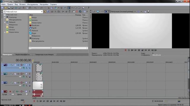Screen dimensions: 190x106
Task: Solo the audio track
Action: click(x=30, y=92)
